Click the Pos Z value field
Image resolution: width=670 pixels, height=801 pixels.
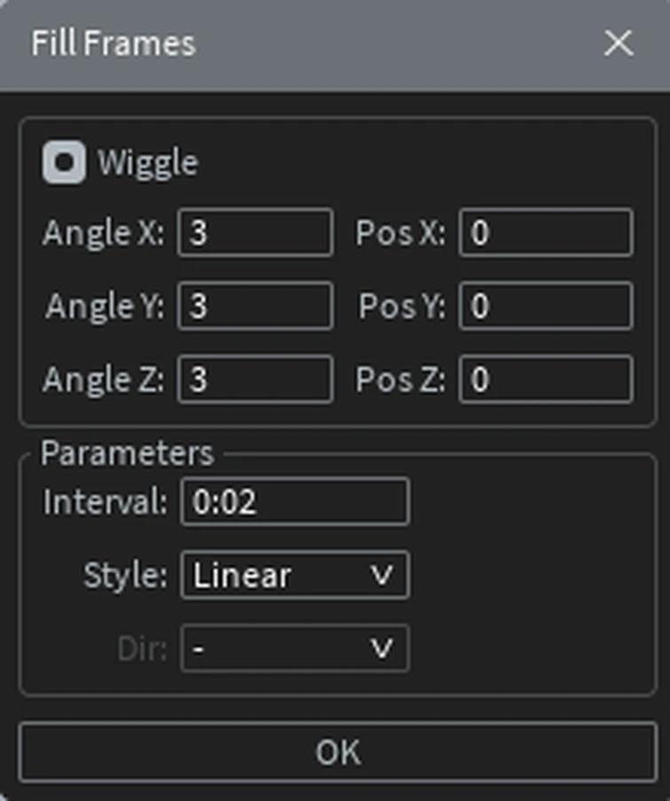coord(545,380)
